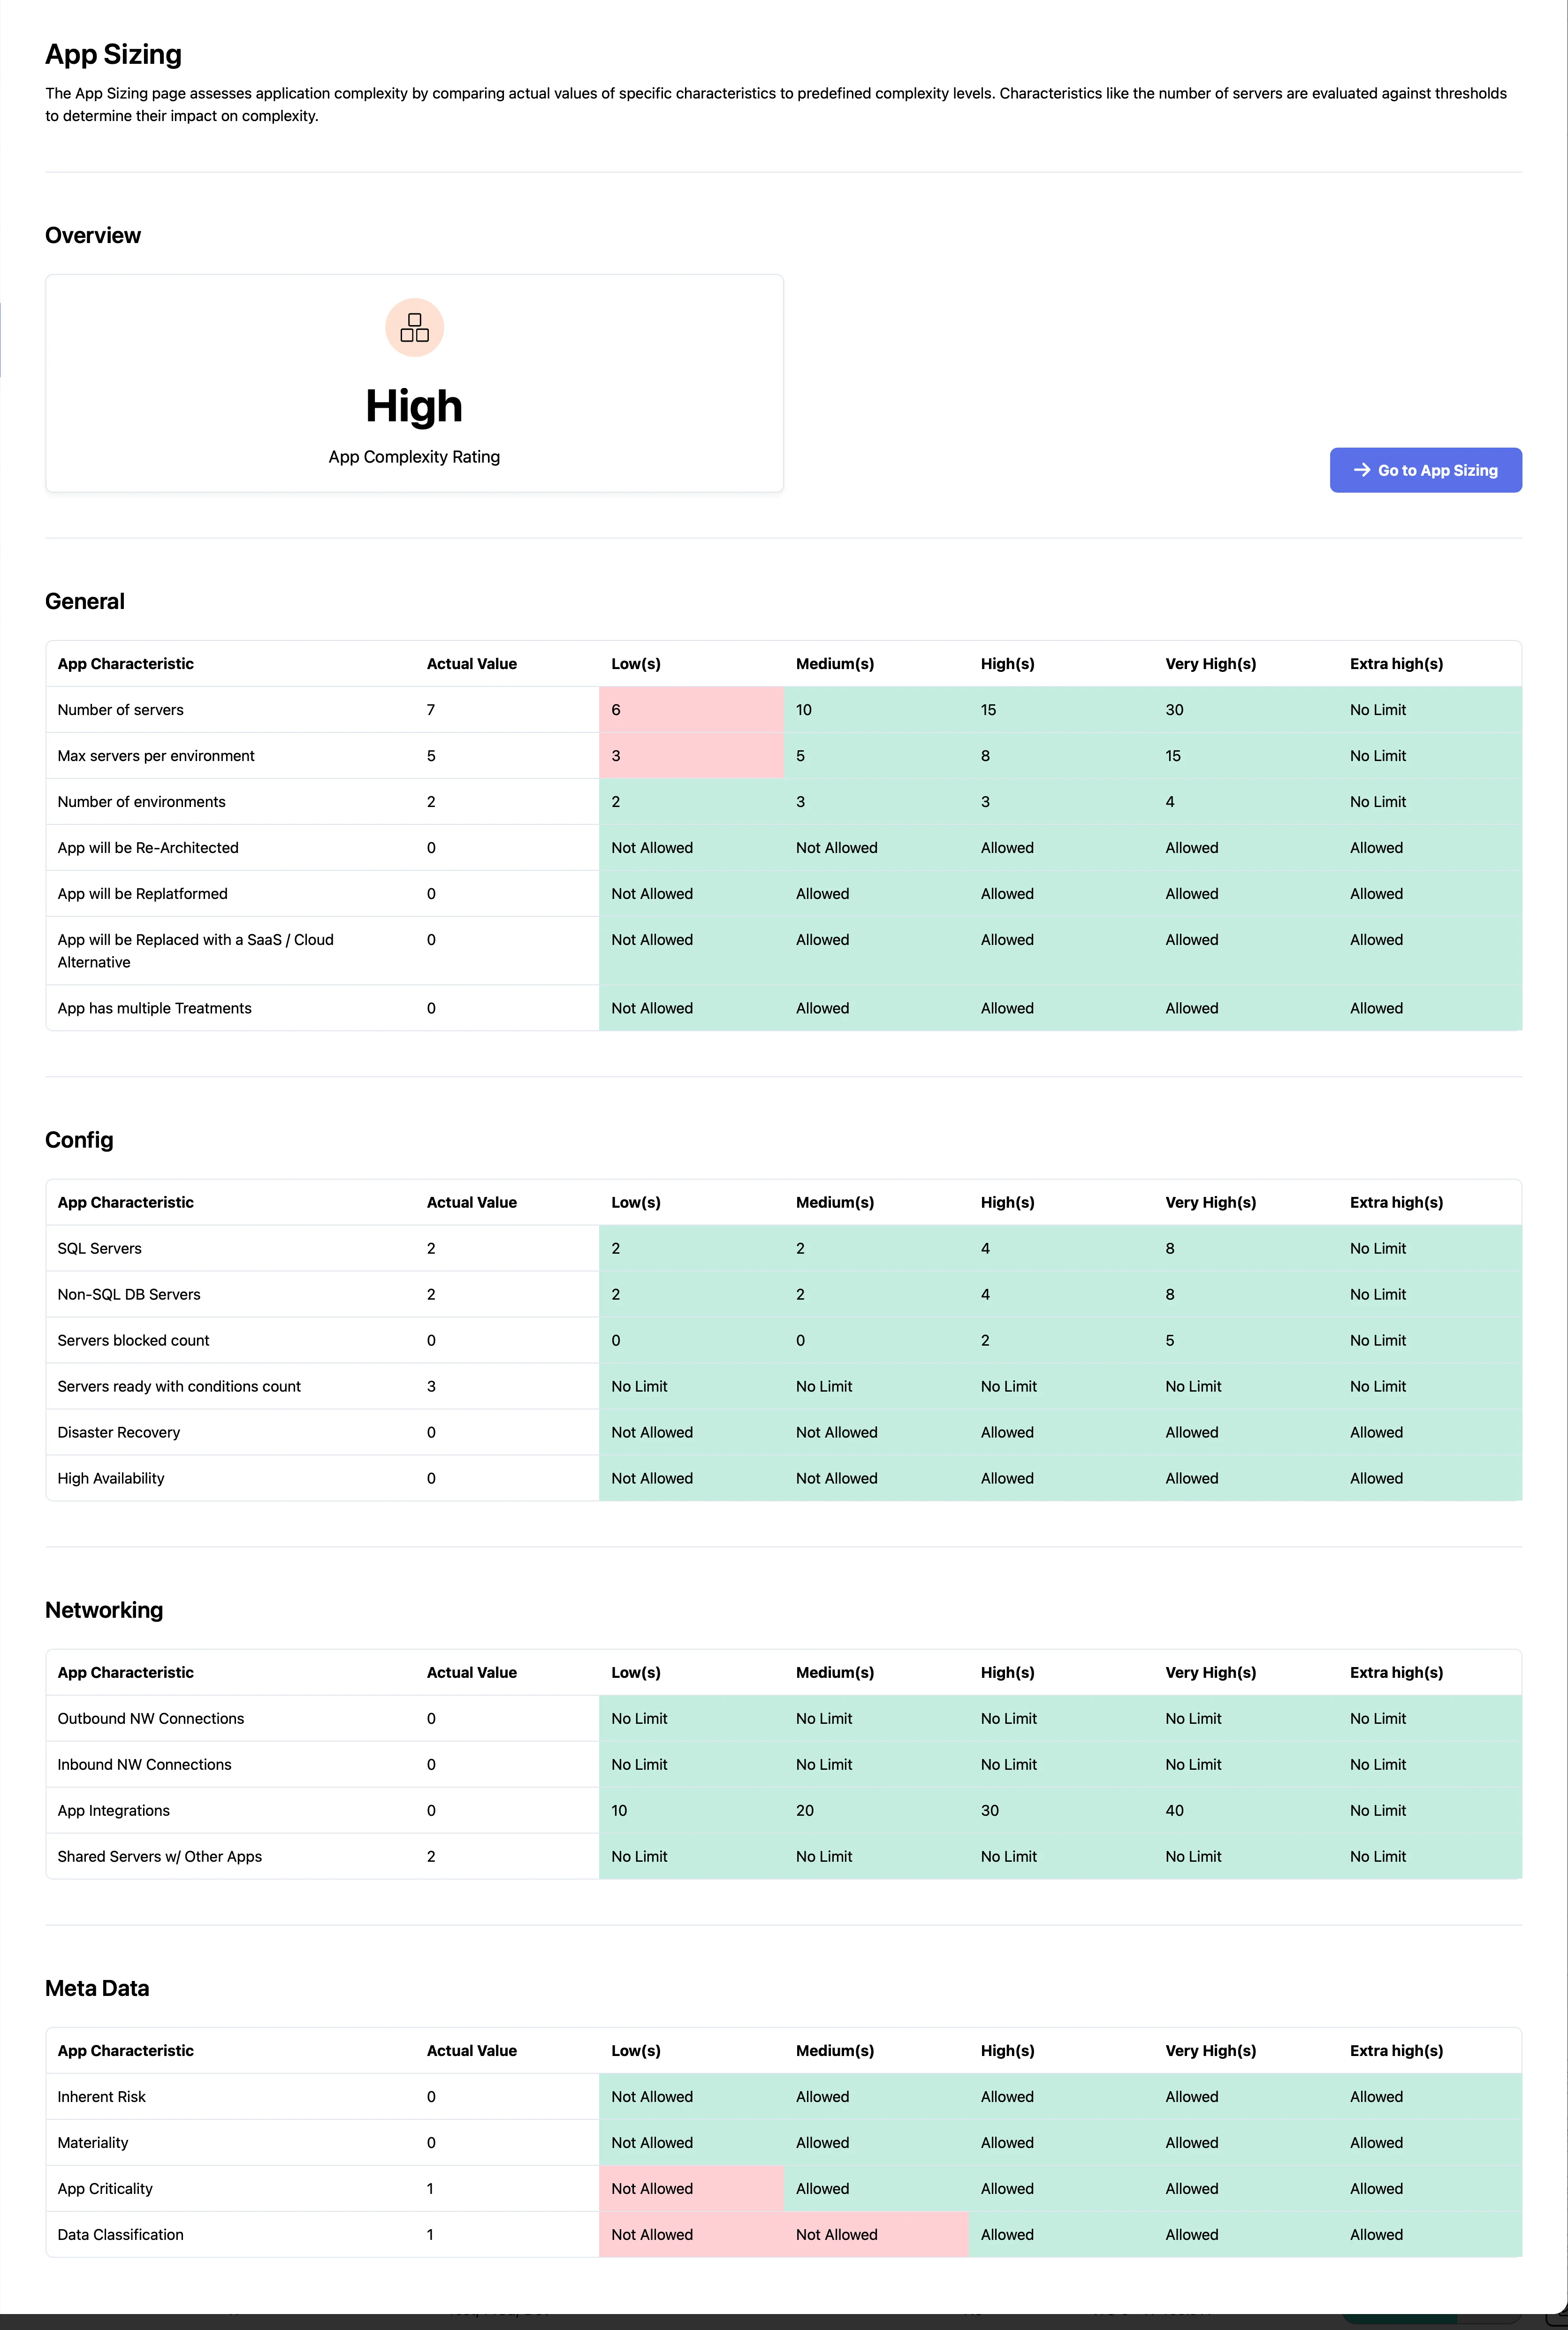Click Very High(s) value 40 for App Integrations
1568x2330 pixels.
pos(1174,1810)
